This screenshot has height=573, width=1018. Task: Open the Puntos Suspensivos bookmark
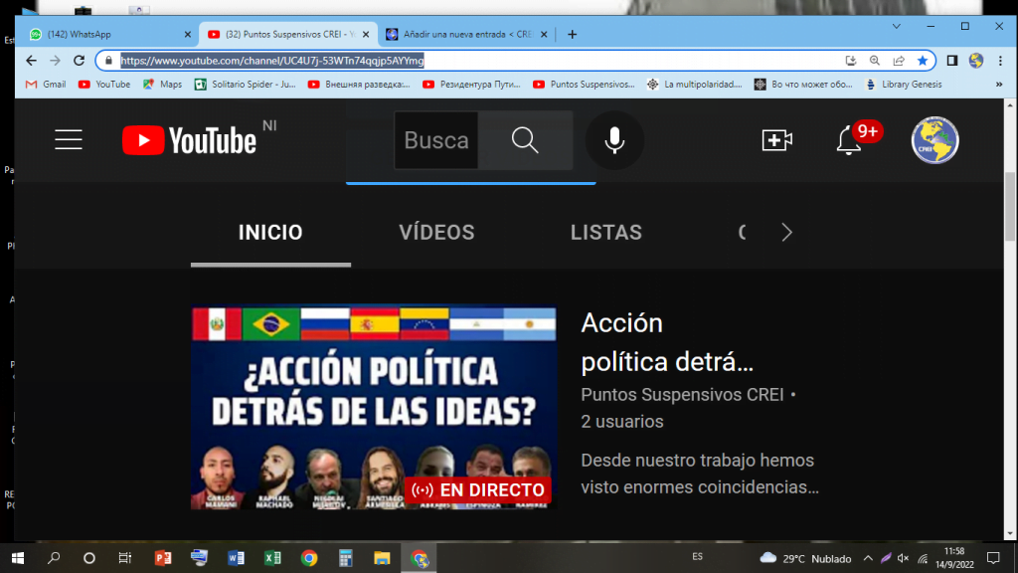coord(584,85)
